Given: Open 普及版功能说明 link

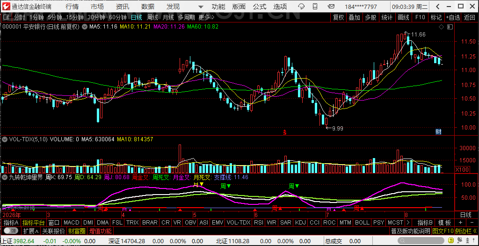Looking at the screenshot, I should [x=410, y=231].
